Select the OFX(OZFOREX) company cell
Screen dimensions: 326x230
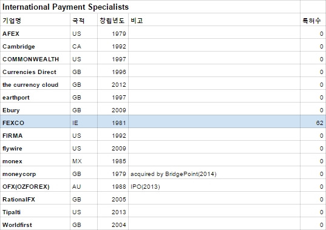click(x=35, y=186)
